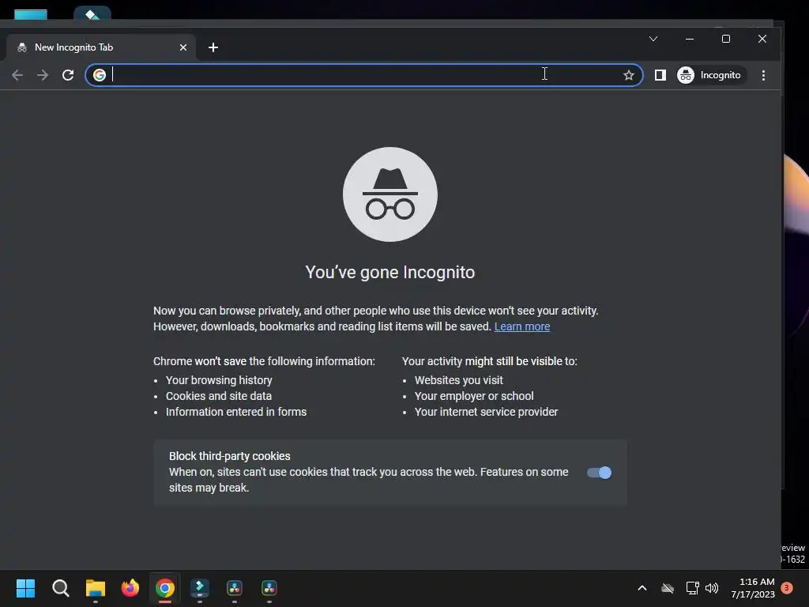Viewport: 809px width, 607px height.
Task: Open the second DaVinci Resolve taskbar icon
Action: click(x=269, y=588)
